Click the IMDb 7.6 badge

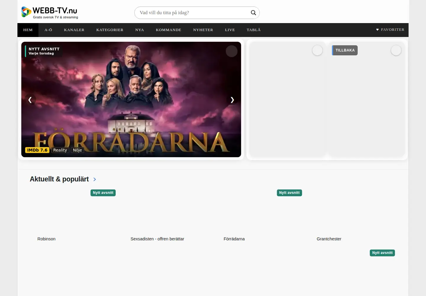(x=37, y=150)
